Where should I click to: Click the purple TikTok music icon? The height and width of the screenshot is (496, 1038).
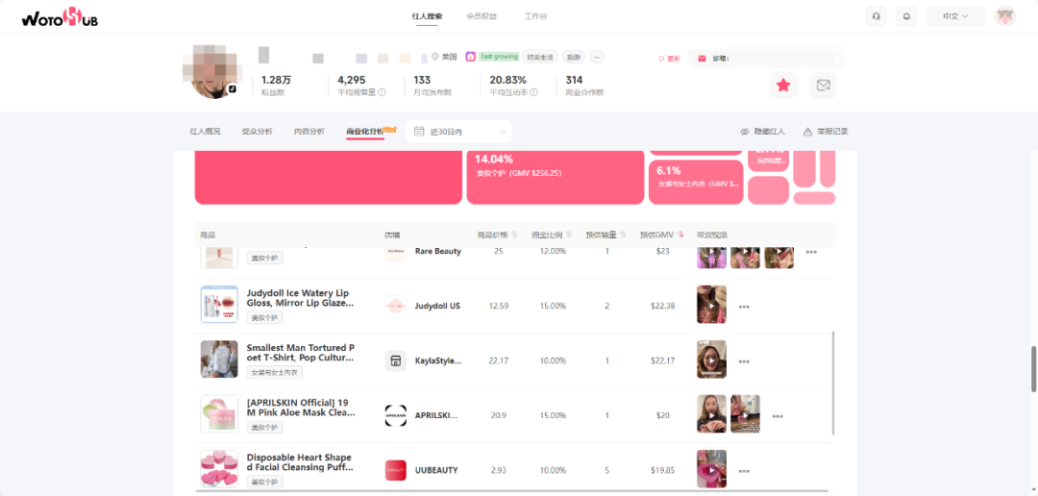[x=471, y=57]
